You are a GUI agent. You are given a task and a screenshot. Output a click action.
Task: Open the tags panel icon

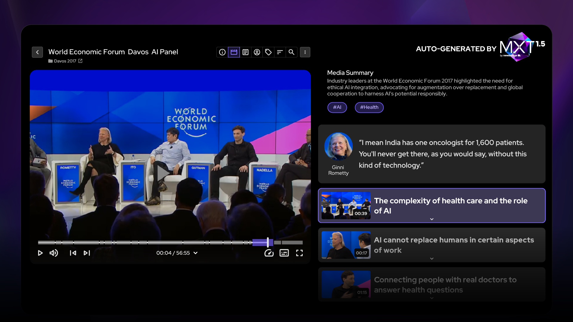[268, 52]
